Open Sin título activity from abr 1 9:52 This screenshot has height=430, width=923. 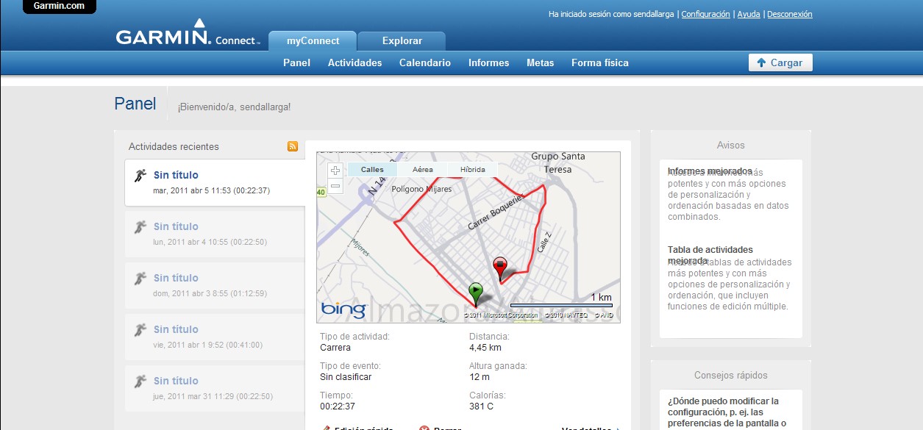[x=176, y=329]
